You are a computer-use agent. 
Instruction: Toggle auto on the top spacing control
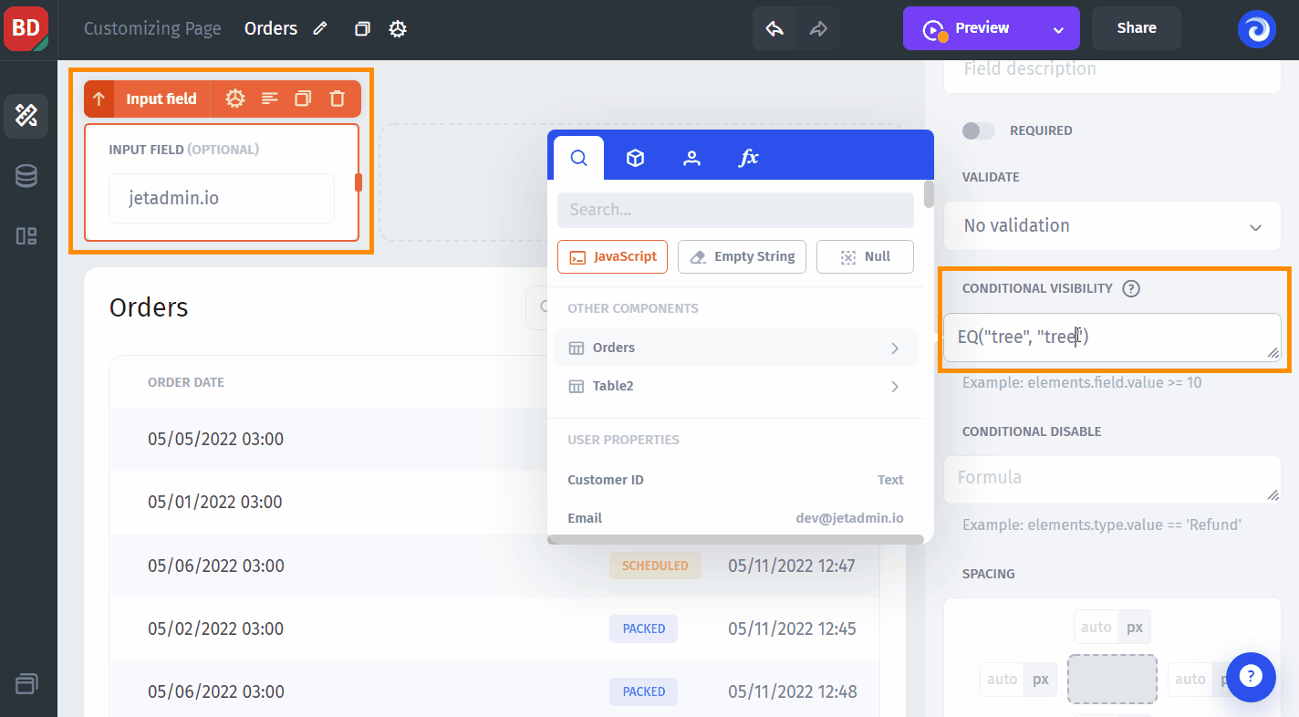[x=1096, y=628]
